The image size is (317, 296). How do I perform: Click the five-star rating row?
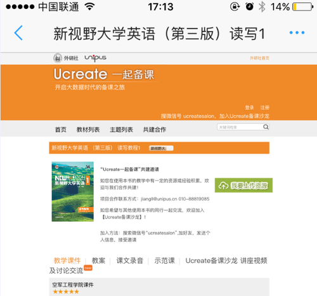[66, 292]
